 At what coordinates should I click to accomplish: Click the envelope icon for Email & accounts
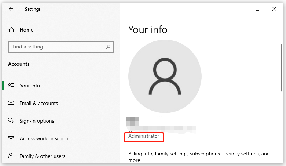pos(11,103)
